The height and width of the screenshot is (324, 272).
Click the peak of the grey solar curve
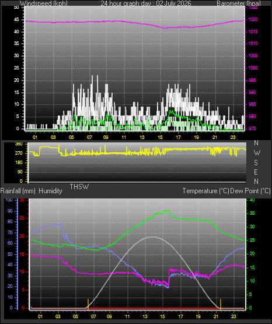pos(152,237)
